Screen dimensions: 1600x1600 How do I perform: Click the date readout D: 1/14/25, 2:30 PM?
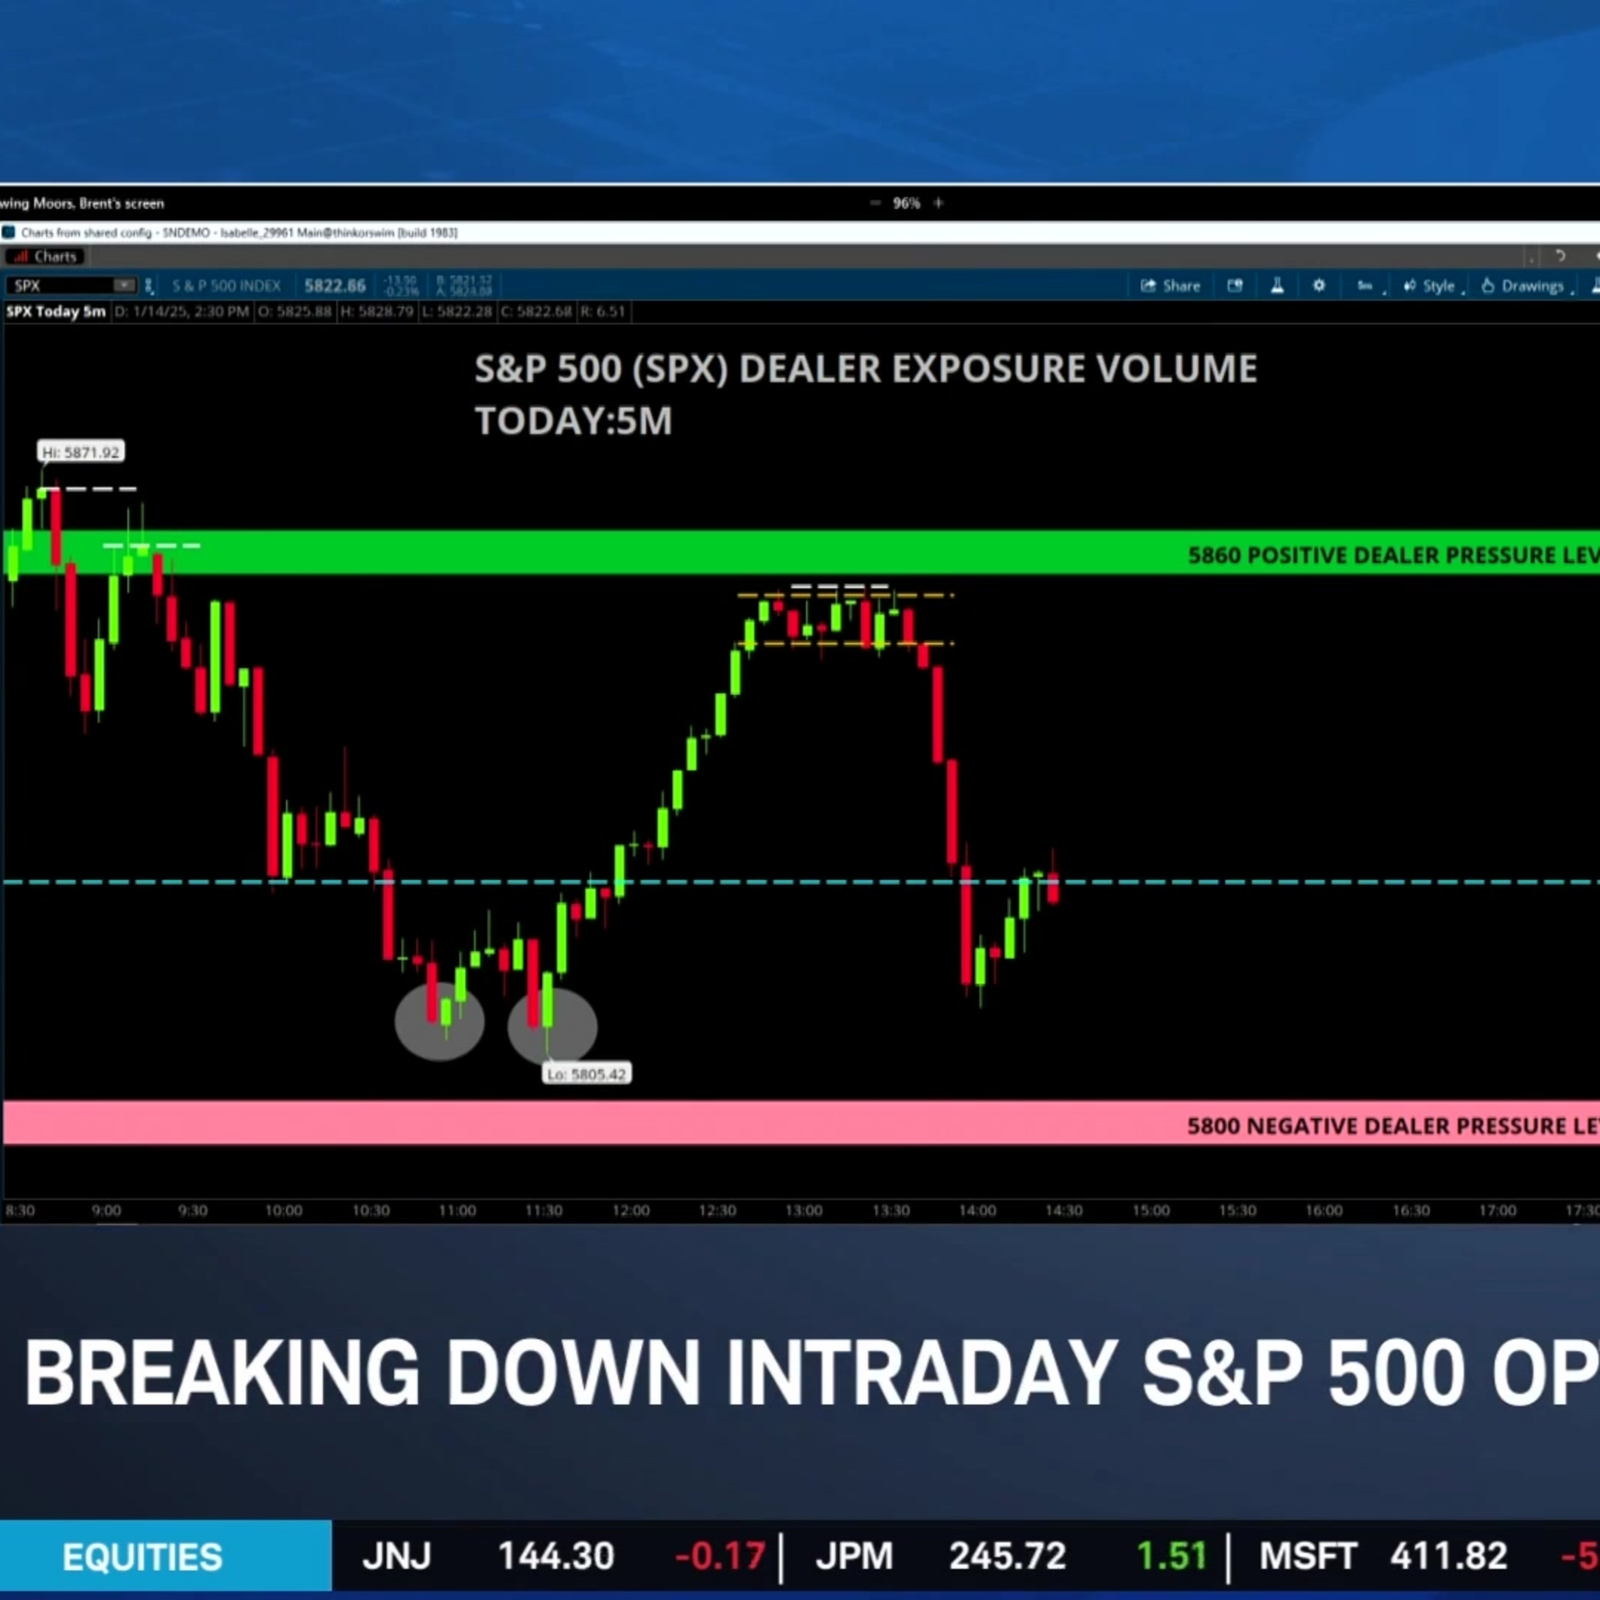coord(182,311)
